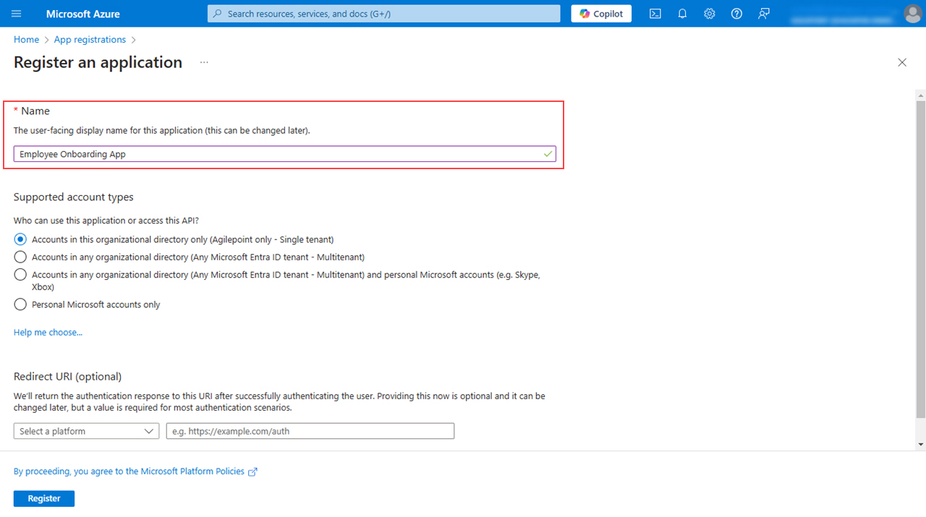
Task: Open the notifications bell
Action: coord(682,14)
